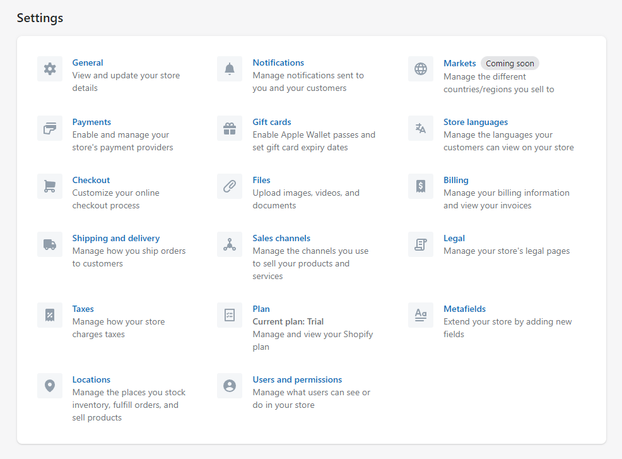622x459 pixels.
Task: Select the Notifications bell icon
Action: [x=229, y=69]
